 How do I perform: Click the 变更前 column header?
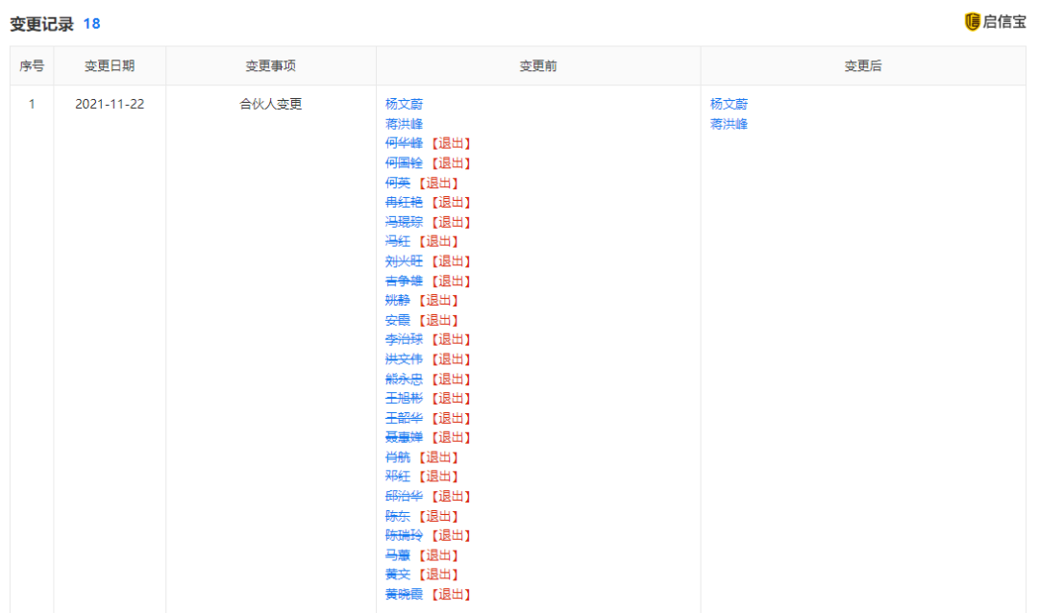[538, 65]
